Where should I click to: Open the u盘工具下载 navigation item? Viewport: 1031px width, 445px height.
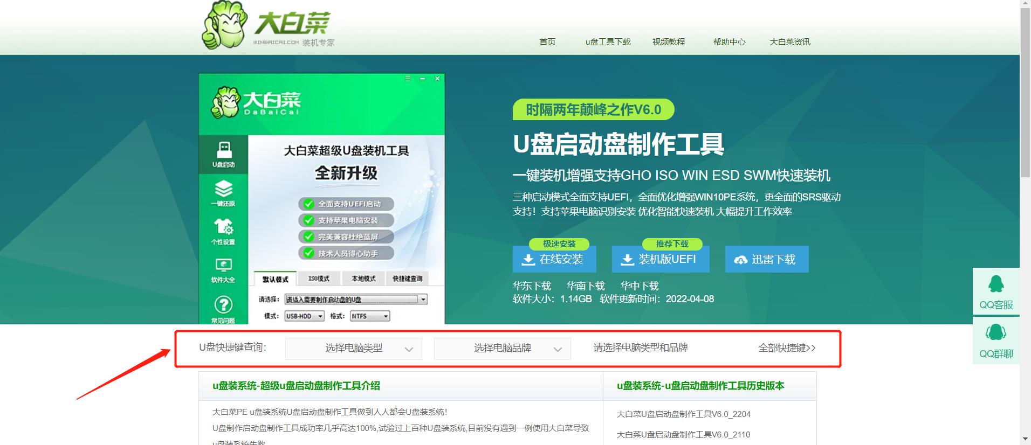tap(608, 42)
